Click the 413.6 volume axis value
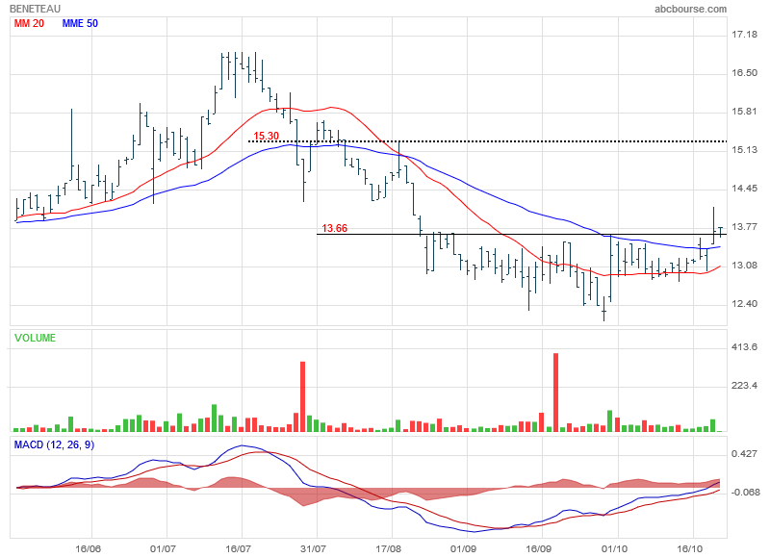 coord(744,347)
